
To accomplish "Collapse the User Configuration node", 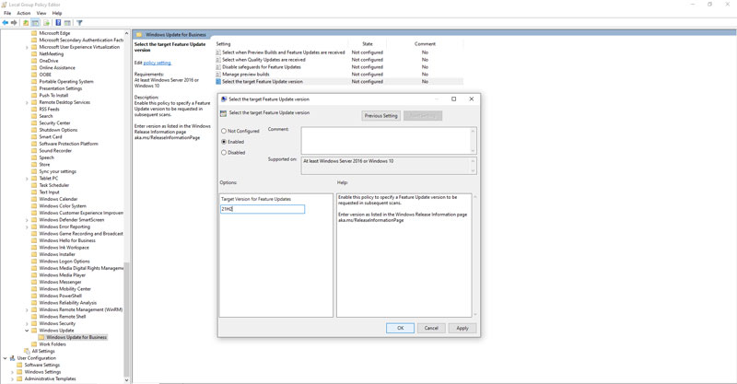I will [x=6, y=358].
